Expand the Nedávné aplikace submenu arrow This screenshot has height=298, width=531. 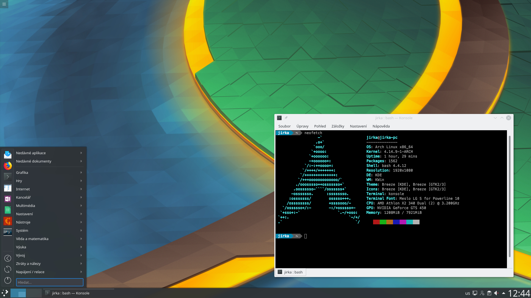click(81, 153)
